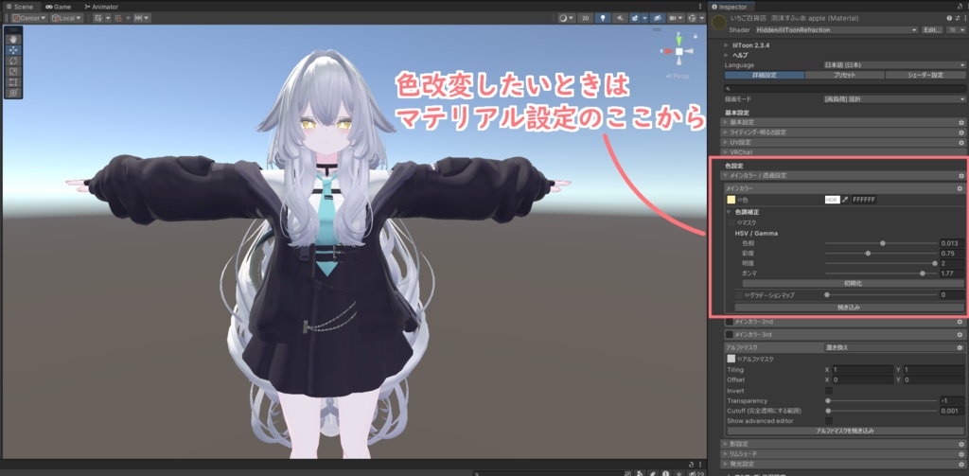Image resolution: width=969 pixels, height=476 pixels.
Task: Tick the Invert checkbox
Action: point(829,391)
